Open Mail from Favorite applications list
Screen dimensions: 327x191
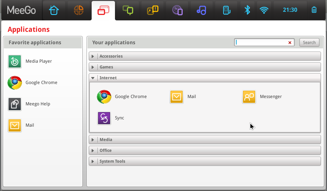pos(15,125)
